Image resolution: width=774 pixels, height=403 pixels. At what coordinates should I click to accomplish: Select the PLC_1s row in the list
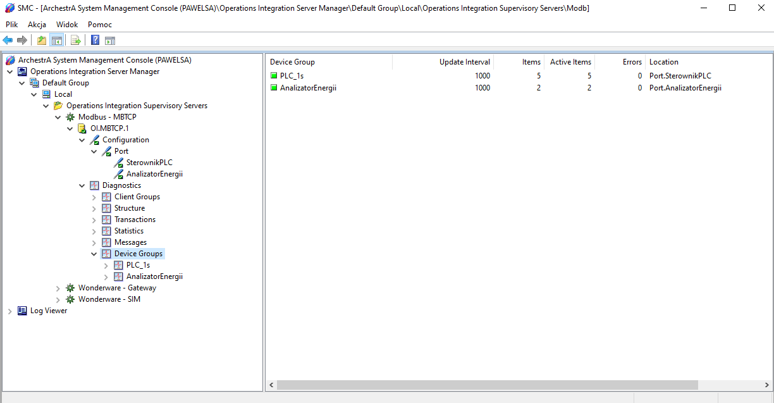[519, 76]
